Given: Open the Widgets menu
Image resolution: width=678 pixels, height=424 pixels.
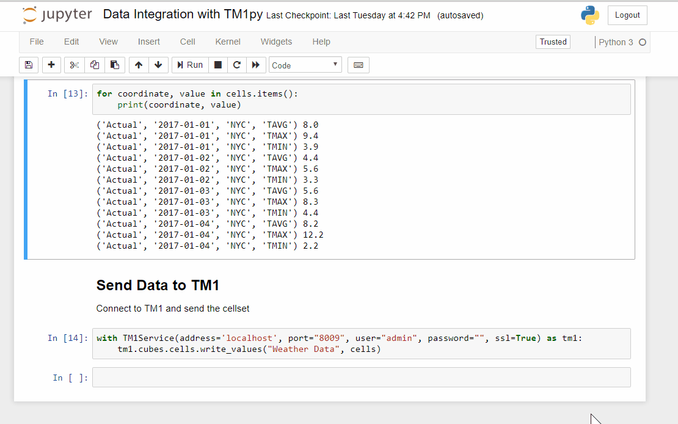Looking at the screenshot, I should tap(276, 42).
